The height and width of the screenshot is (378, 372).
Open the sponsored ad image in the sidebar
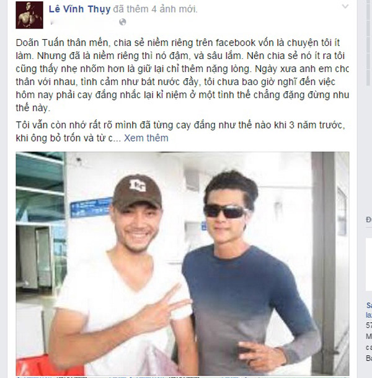click(369, 264)
